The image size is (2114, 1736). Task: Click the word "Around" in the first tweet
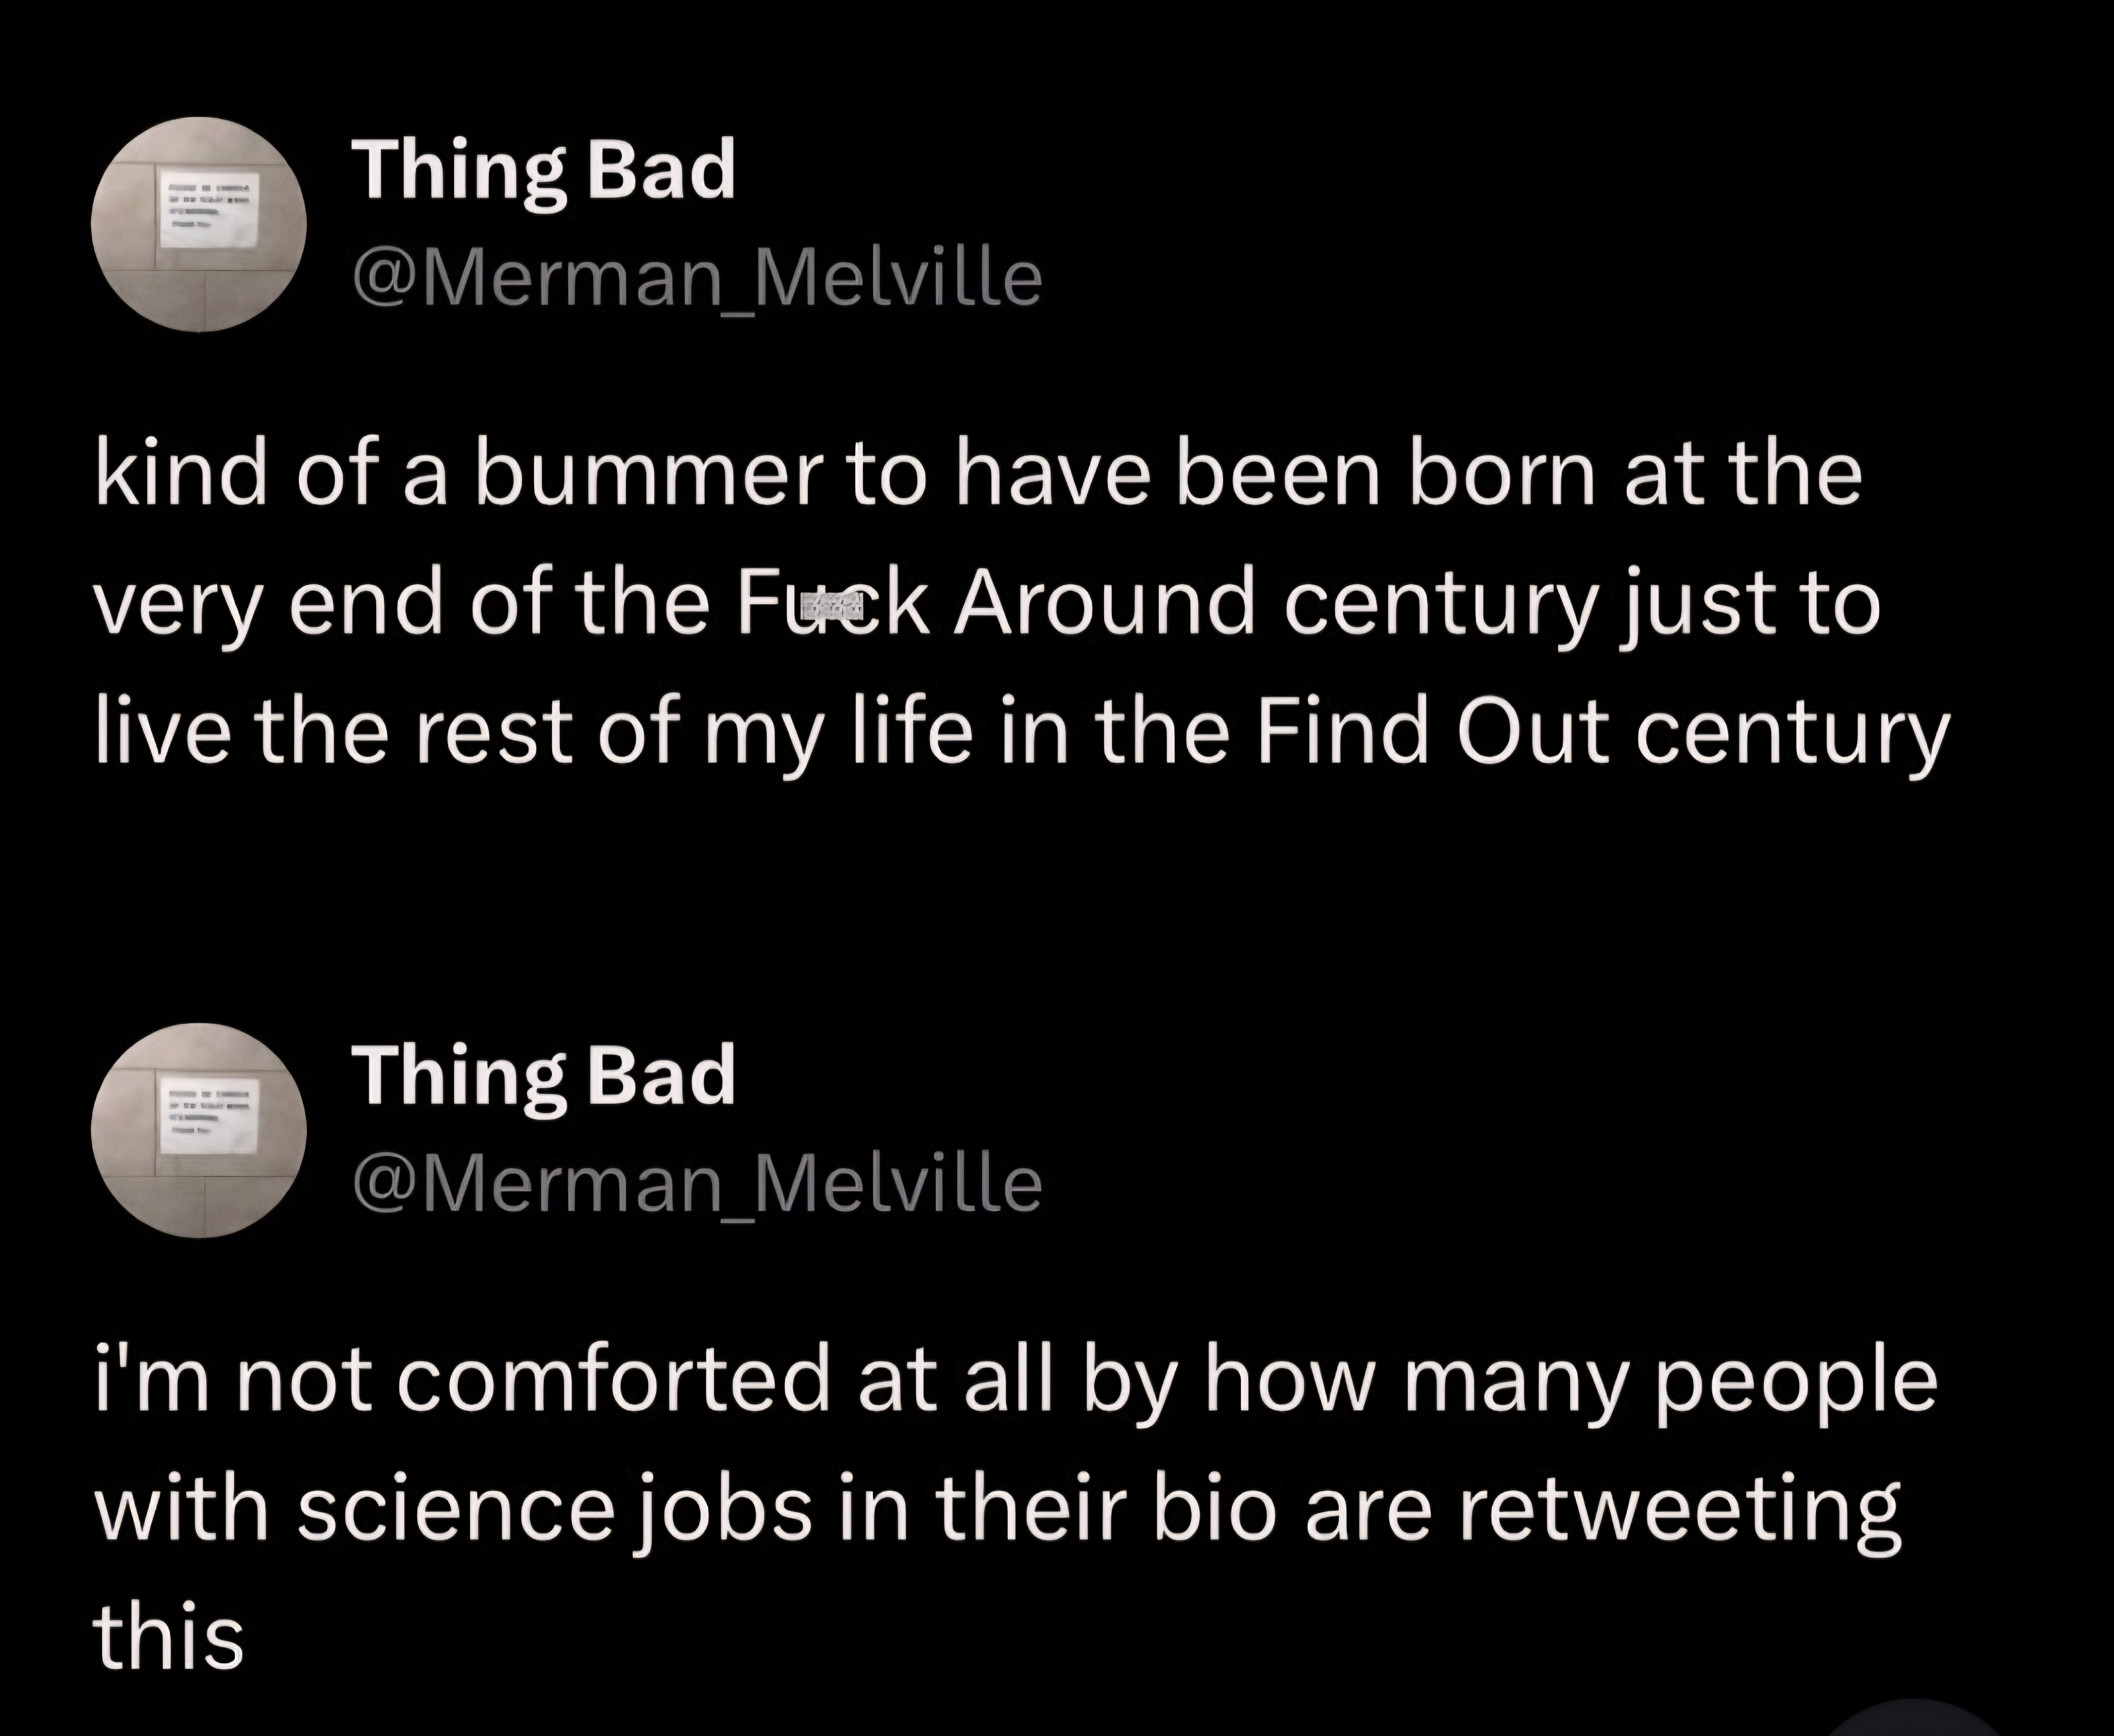point(1103,605)
